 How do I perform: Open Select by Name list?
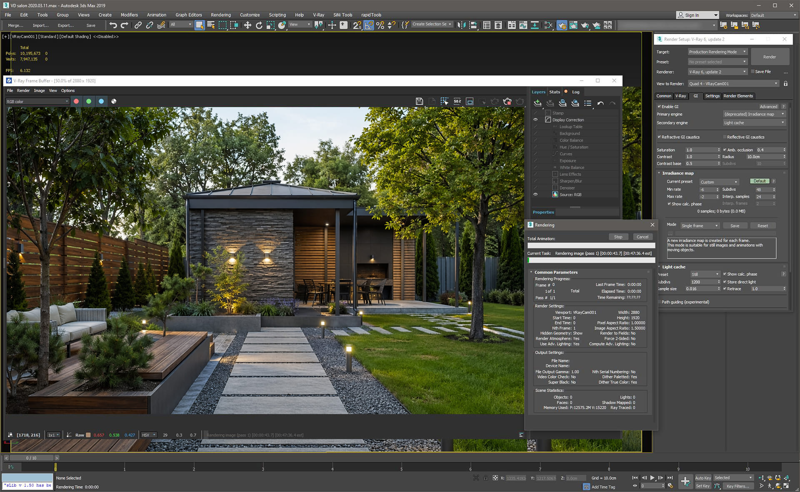[211, 25]
